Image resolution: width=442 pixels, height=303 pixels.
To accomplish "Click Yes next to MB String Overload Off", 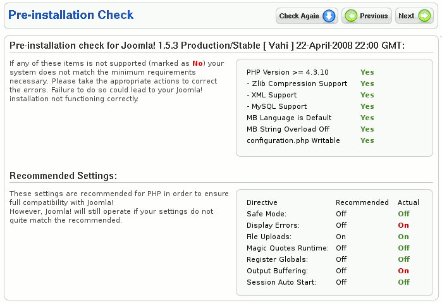I will 367,129.
